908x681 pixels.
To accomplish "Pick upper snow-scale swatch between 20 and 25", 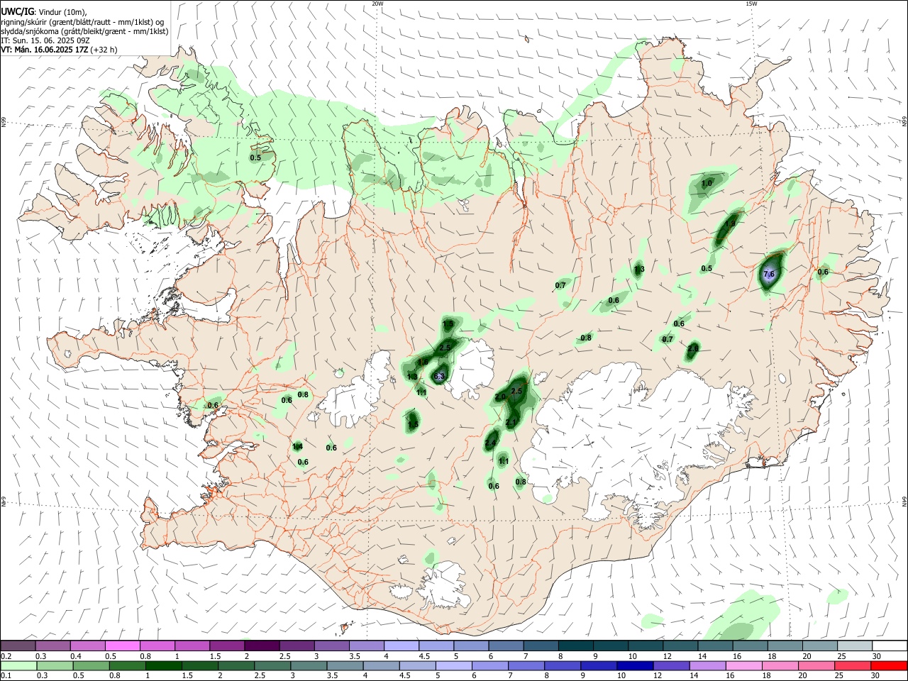I will [821, 646].
